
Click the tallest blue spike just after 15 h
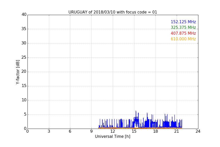[x=136, y=115]
